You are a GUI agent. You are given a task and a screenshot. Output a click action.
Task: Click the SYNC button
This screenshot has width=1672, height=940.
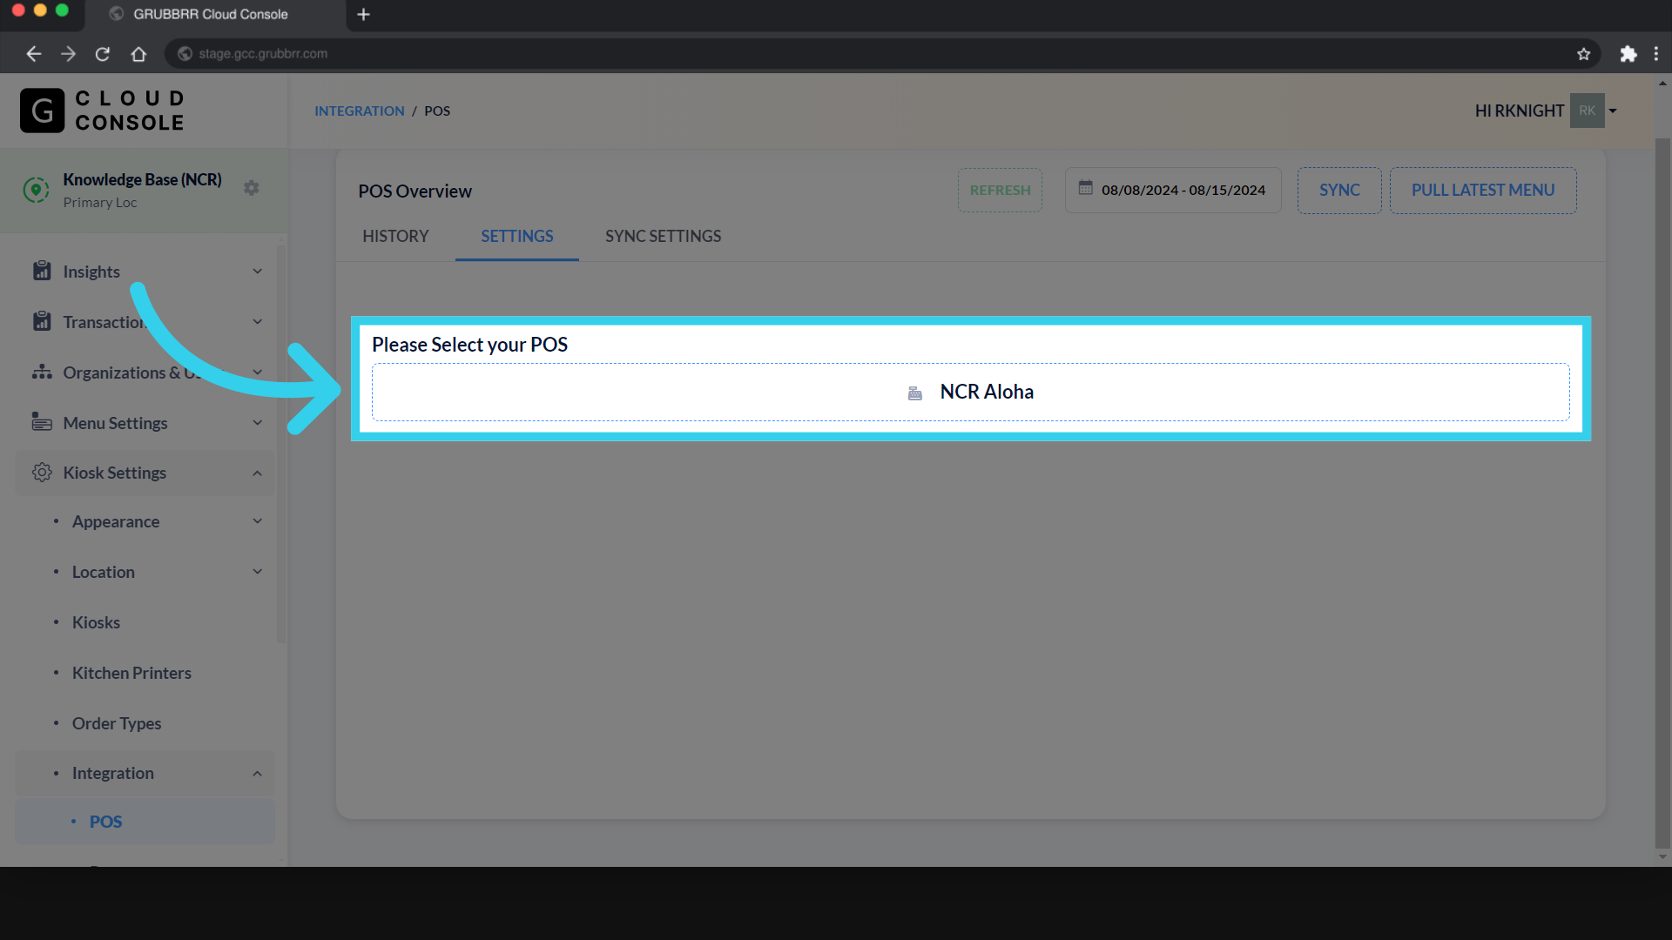[x=1338, y=190]
